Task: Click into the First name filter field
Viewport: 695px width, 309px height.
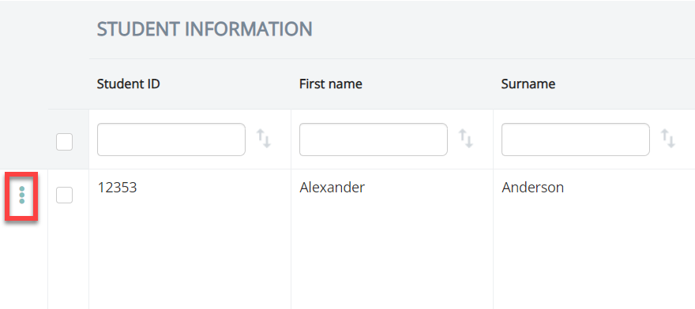Action: pos(374,140)
